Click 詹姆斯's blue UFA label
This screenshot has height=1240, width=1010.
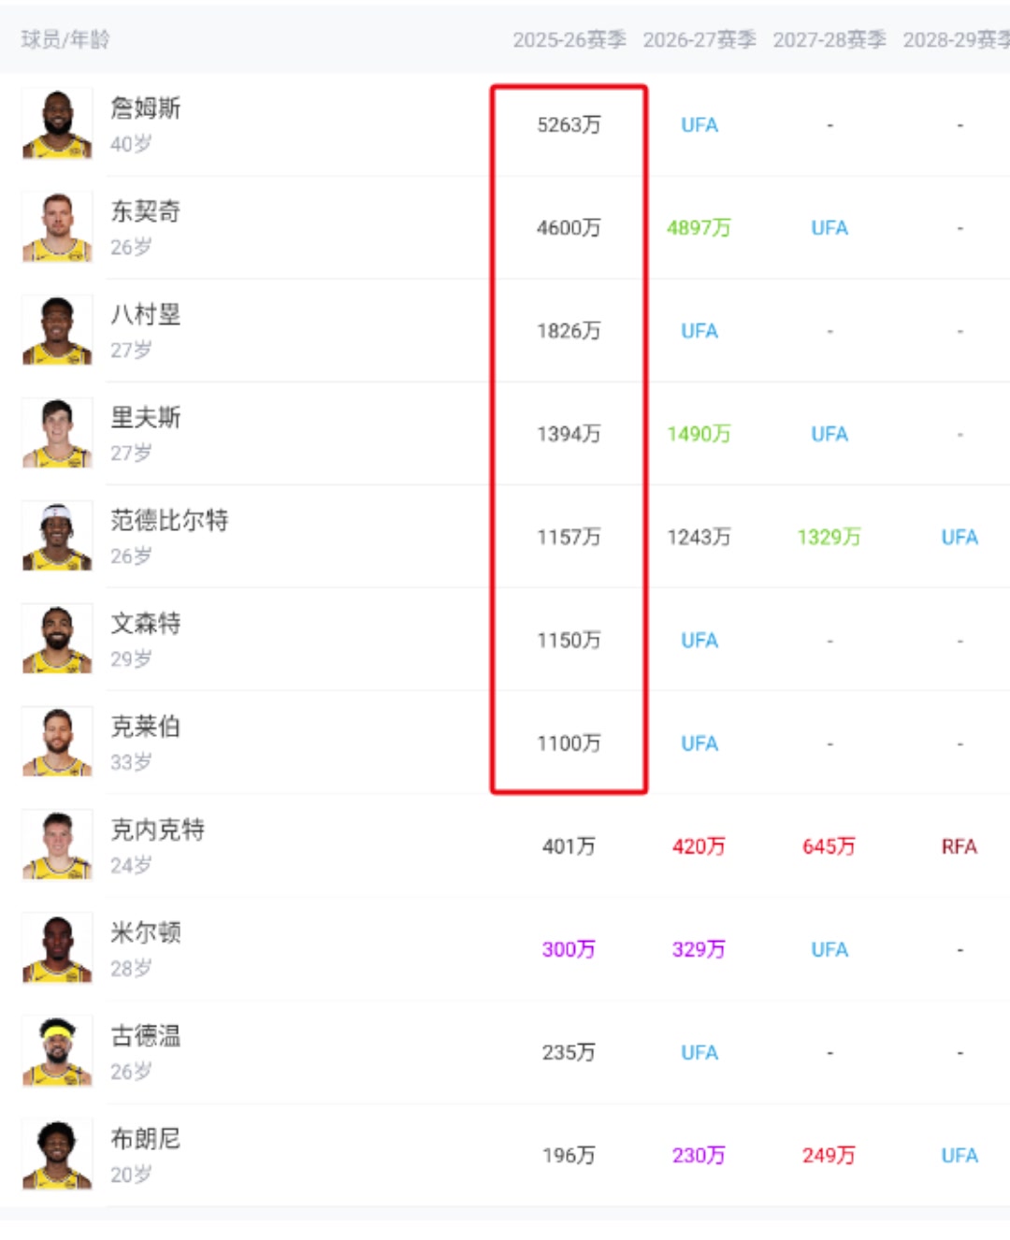[700, 124]
